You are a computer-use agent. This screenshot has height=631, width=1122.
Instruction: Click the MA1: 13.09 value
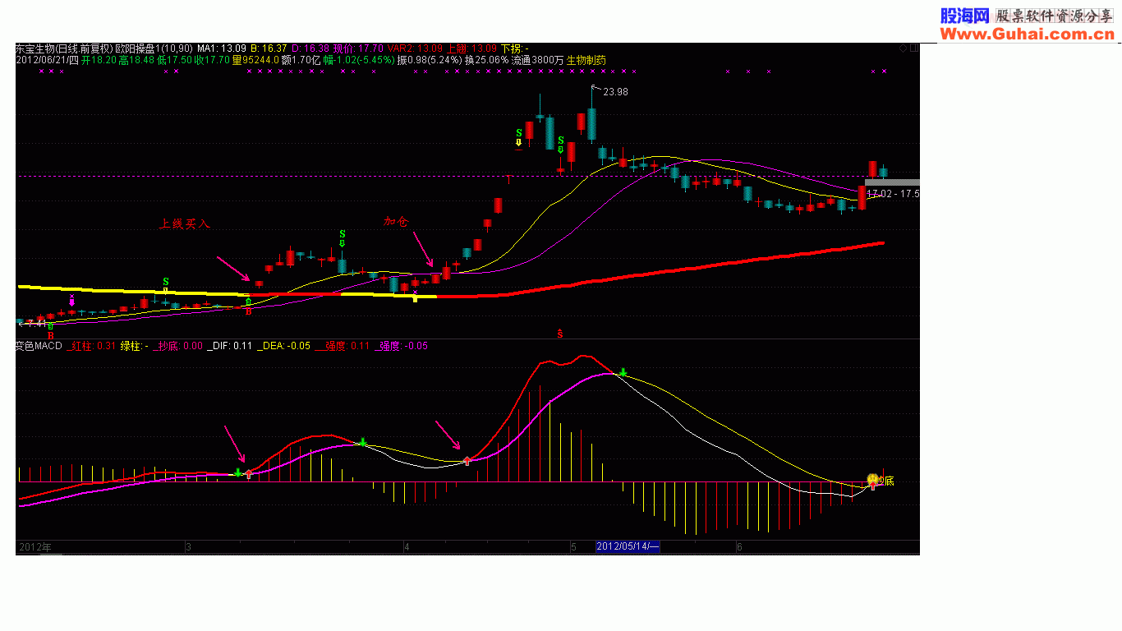tap(222, 48)
